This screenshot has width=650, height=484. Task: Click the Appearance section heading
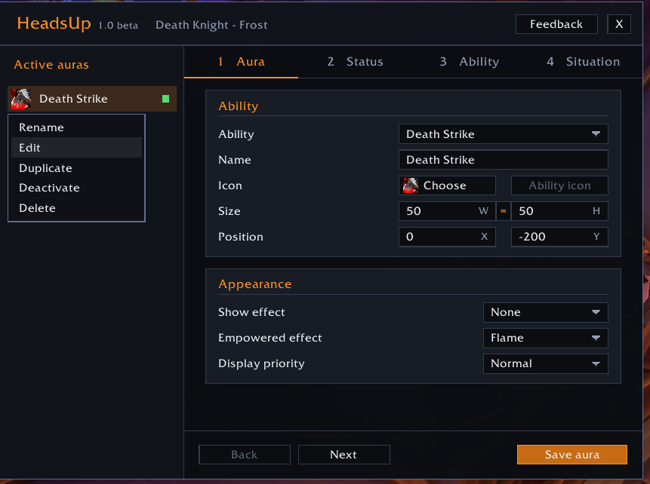point(255,284)
